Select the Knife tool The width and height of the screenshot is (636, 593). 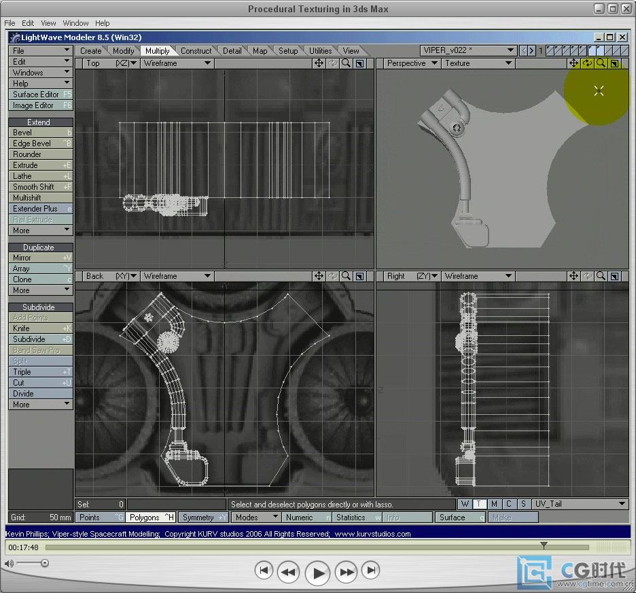coord(41,328)
